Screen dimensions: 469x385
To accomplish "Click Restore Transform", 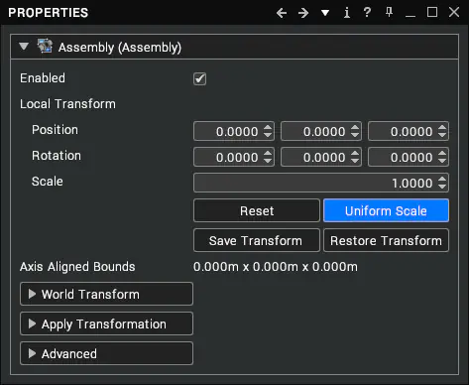I will 386,240.
